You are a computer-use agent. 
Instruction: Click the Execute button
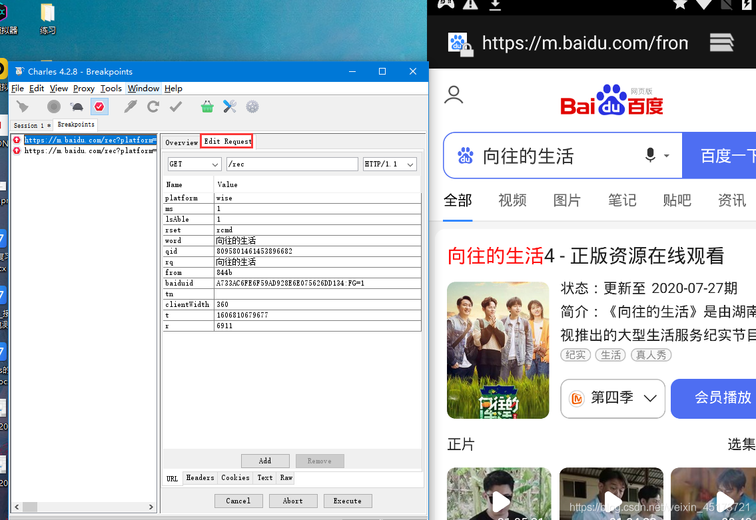click(x=348, y=501)
